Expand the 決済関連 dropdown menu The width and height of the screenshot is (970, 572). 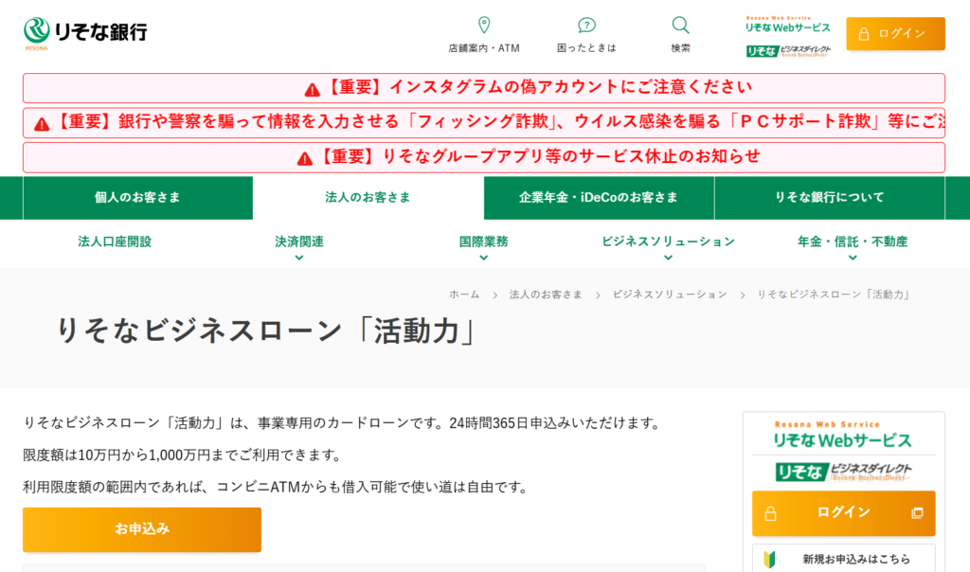[299, 247]
